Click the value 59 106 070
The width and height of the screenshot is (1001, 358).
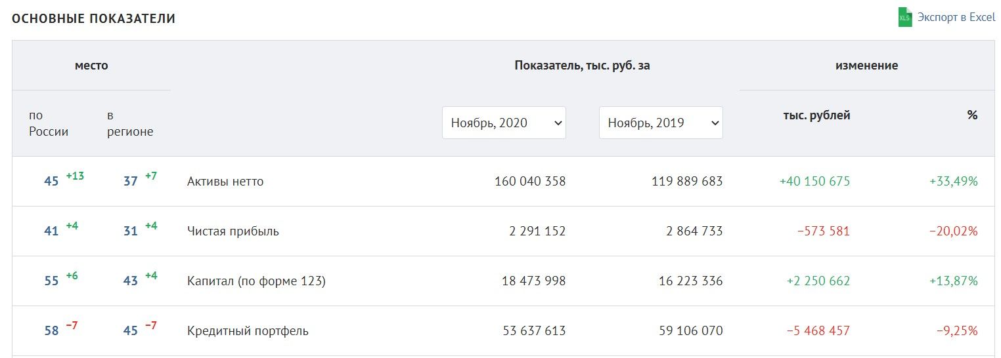click(691, 331)
